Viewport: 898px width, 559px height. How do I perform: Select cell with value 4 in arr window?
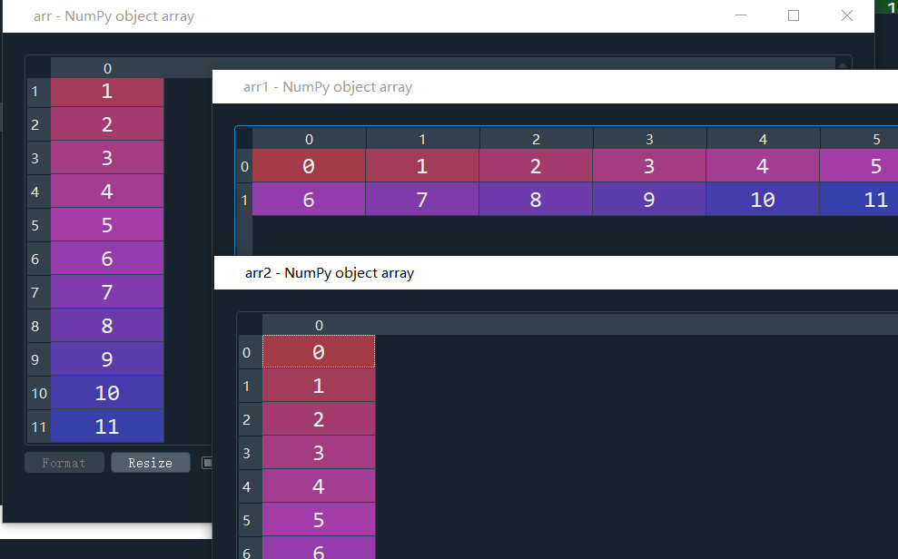pyautogui.click(x=107, y=191)
